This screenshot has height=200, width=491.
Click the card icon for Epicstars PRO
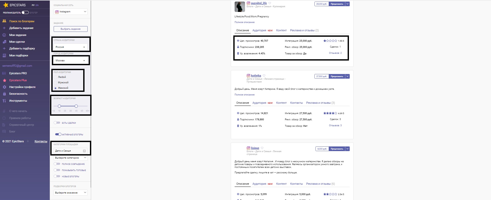[x=4, y=73]
